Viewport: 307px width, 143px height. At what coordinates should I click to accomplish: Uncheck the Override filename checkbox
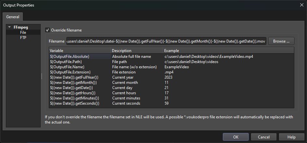47,30
